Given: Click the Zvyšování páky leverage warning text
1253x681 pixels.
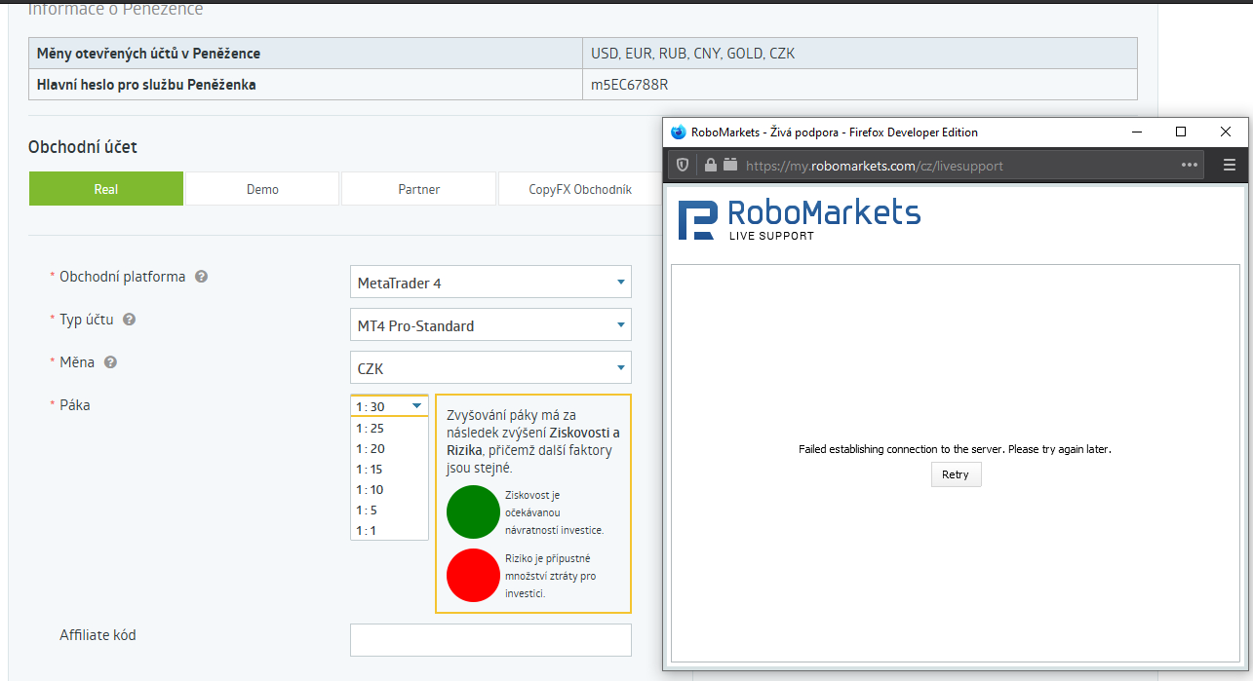Looking at the screenshot, I should (533, 441).
